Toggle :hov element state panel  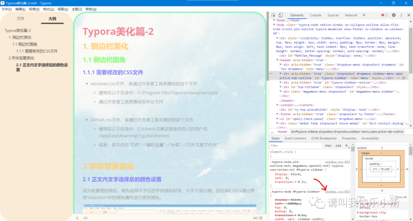[328, 145]
